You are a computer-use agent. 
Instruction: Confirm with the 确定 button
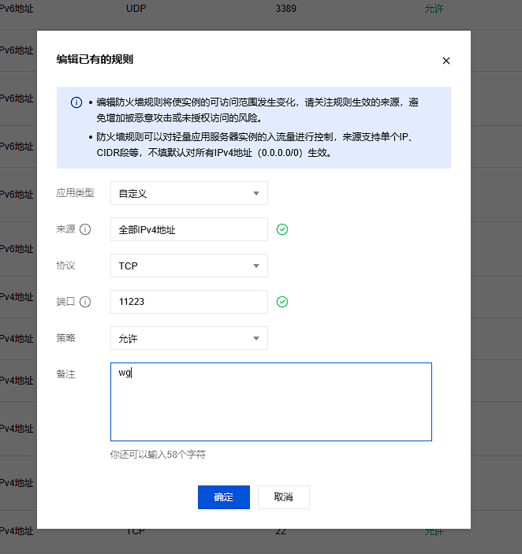coord(224,497)
